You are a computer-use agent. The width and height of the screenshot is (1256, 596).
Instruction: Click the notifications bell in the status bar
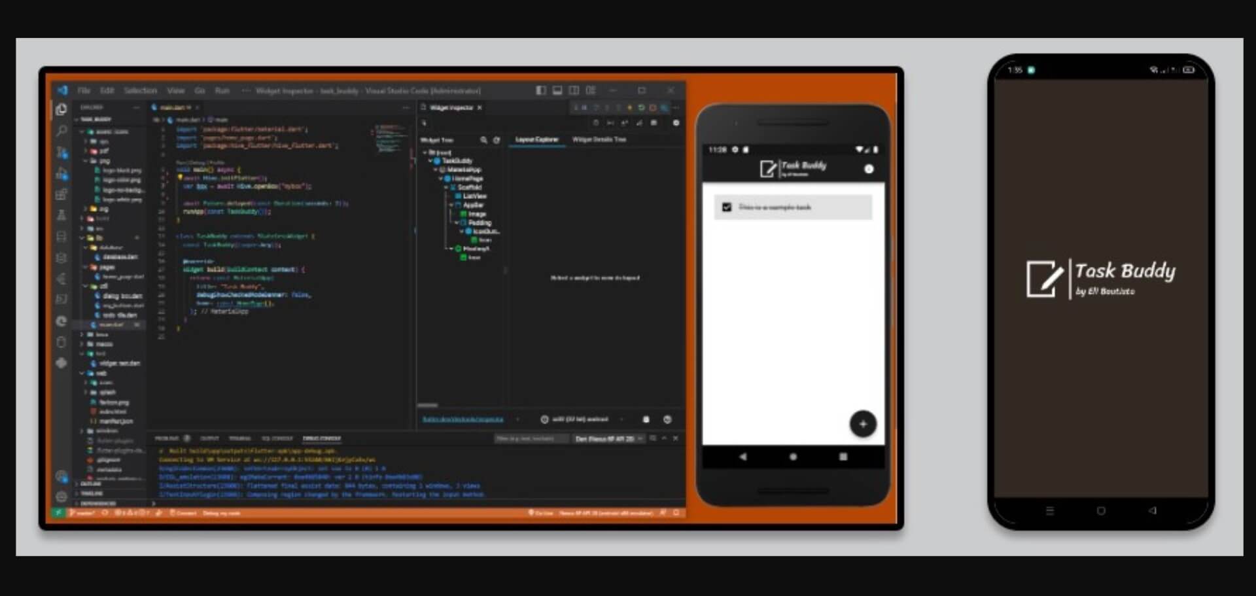[676, 513]
